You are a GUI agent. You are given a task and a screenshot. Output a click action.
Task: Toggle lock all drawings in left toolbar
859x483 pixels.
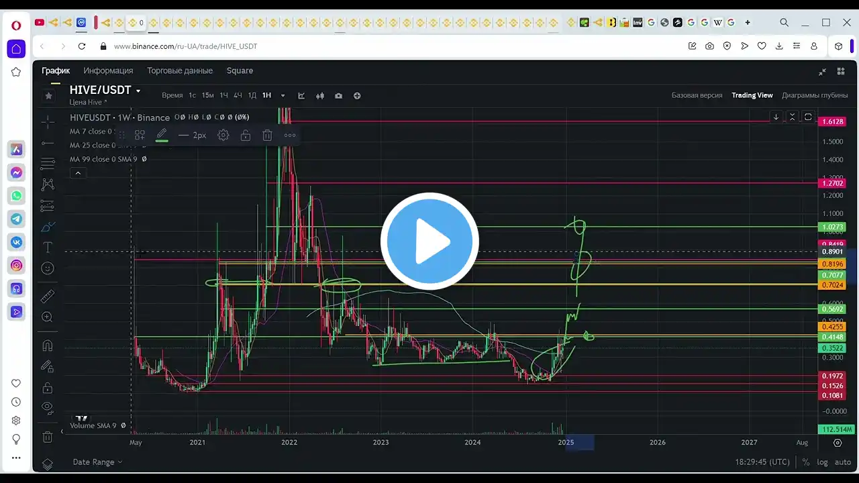[48, 388]
